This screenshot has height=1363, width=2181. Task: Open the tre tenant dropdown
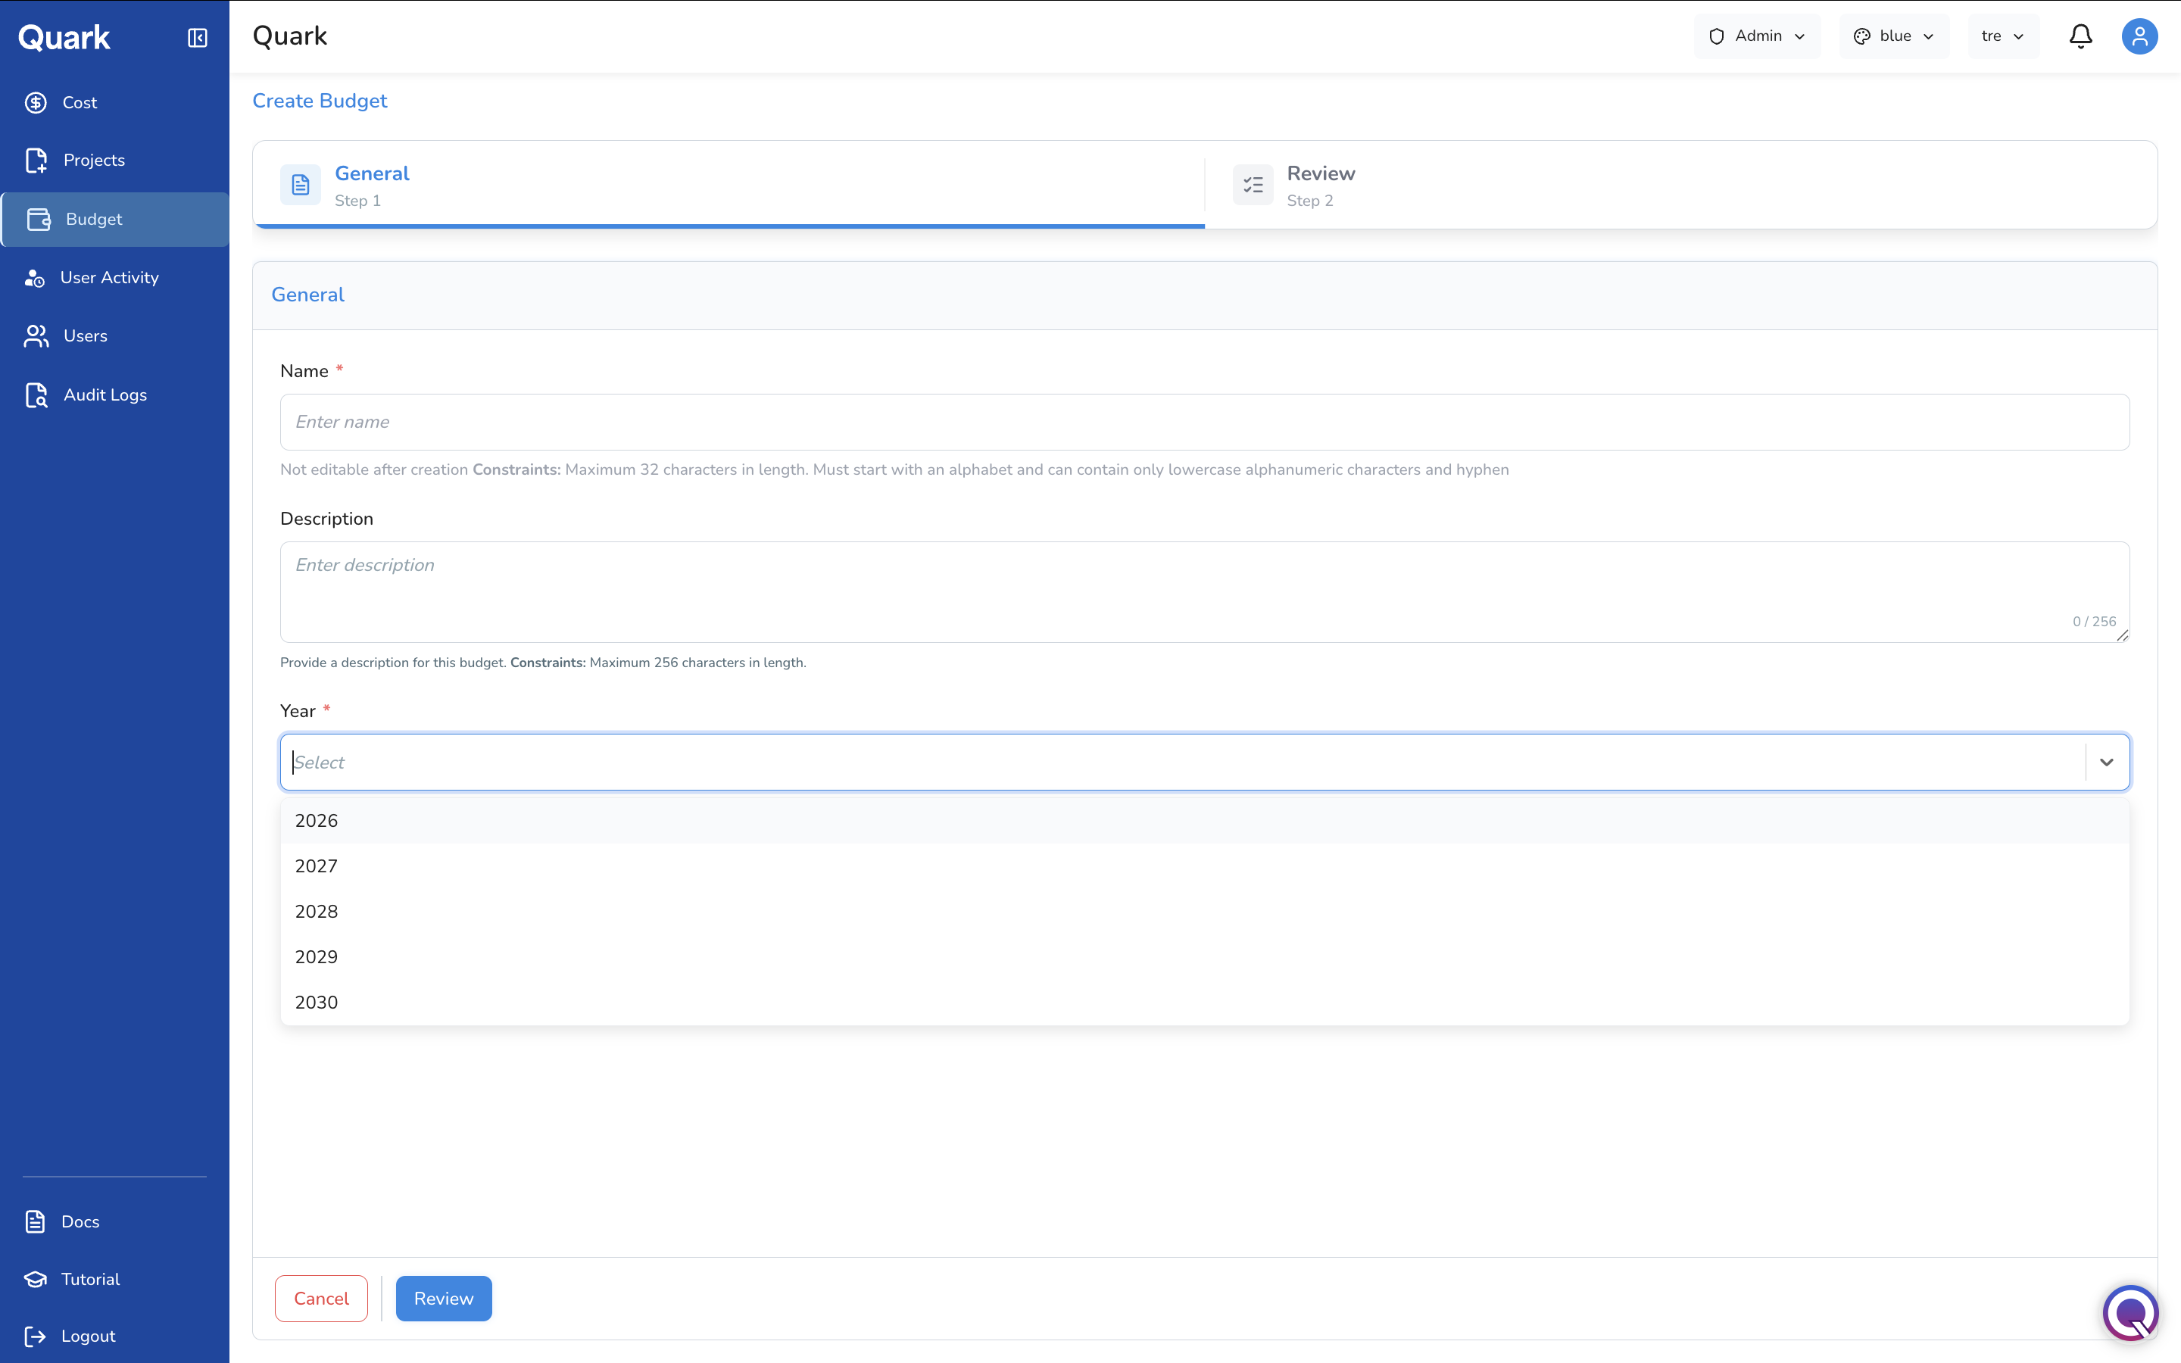(2004, 36)
